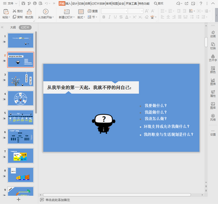Toggle Underline formatting

(115, 17)
